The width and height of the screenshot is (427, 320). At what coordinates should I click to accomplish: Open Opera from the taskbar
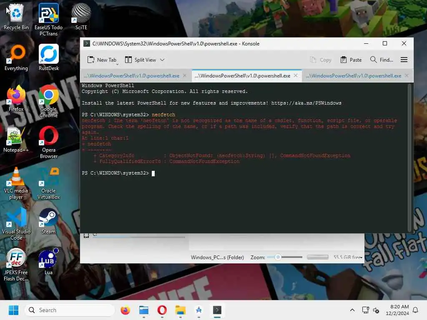(x=162, y=310)
